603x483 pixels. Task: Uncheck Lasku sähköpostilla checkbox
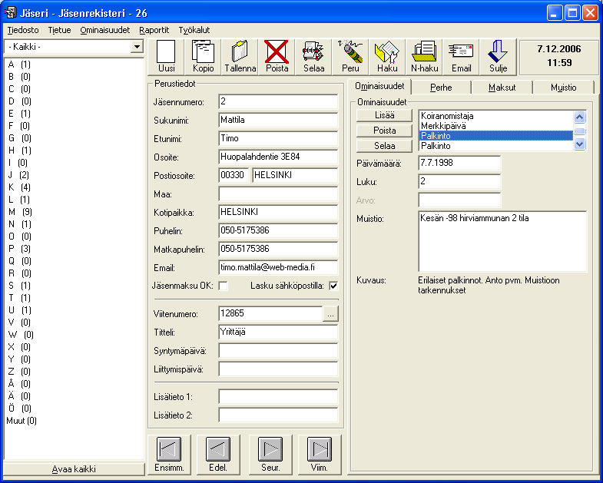[x=333, y=286]
